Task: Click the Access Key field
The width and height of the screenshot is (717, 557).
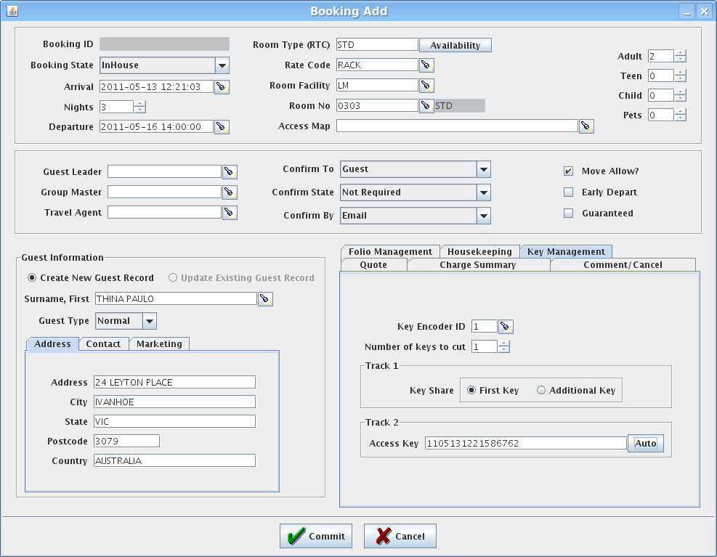Action: (526, 443)
